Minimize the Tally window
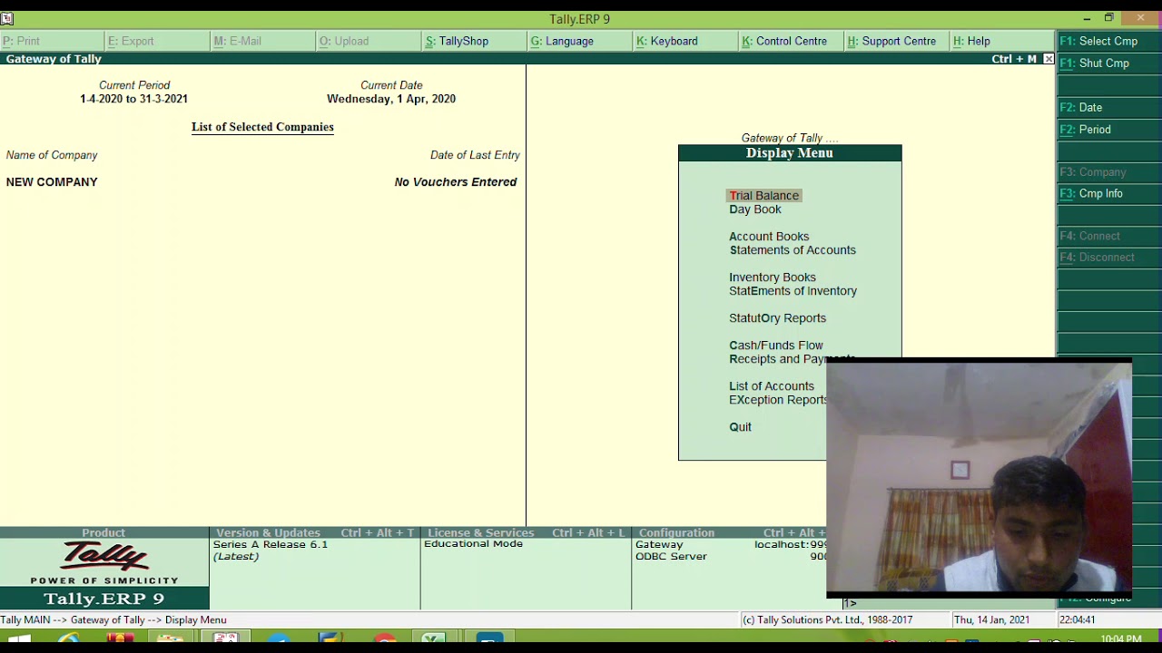1162x653 pixels. [1087, 18]
